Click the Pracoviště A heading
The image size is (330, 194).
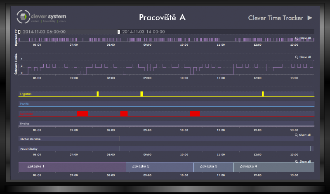coord(162,17)
